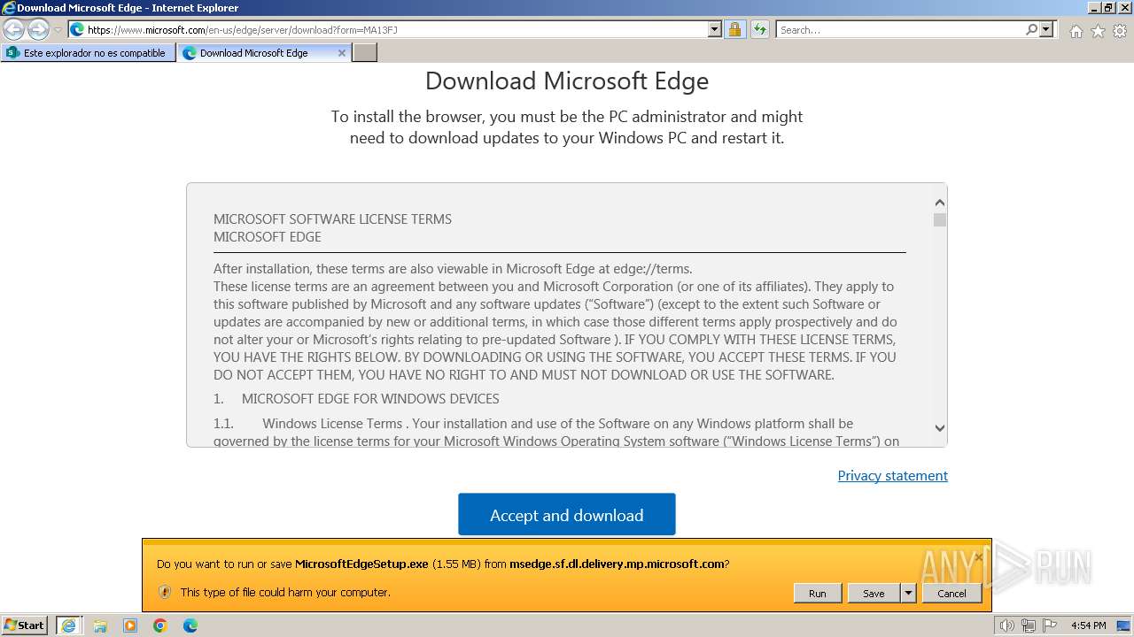This screenshot has height=637, width=1134.
Task: Cancel the download prompt
Action: (951, 593)
